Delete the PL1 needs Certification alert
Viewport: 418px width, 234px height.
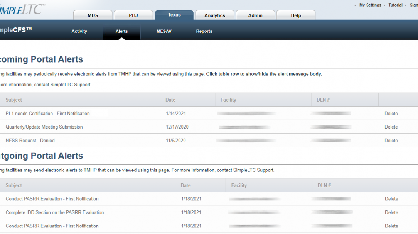pyautogui.click(x=391, y=114)
